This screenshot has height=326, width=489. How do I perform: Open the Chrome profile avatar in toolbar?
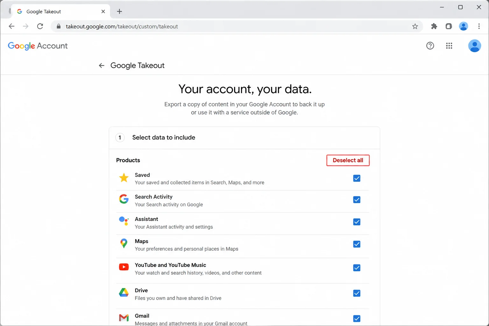(464, 26)
